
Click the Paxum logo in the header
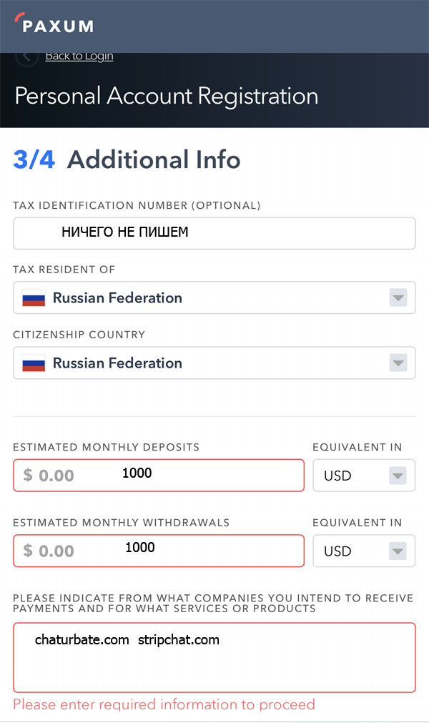pyautogui.click(x=54, y=24)
